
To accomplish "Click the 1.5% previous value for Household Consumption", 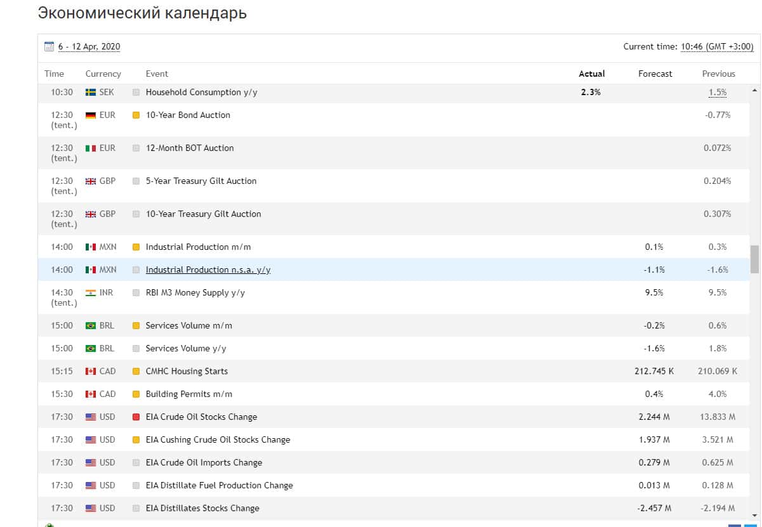I will tap(718, 93).
